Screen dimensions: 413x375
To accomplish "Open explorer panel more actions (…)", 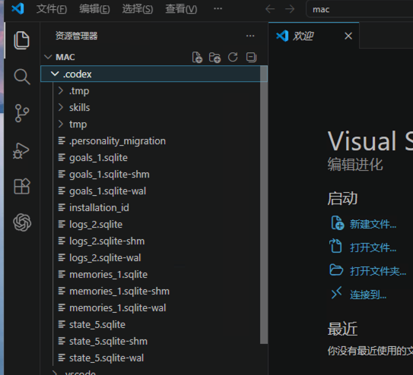I will (250, 36).
